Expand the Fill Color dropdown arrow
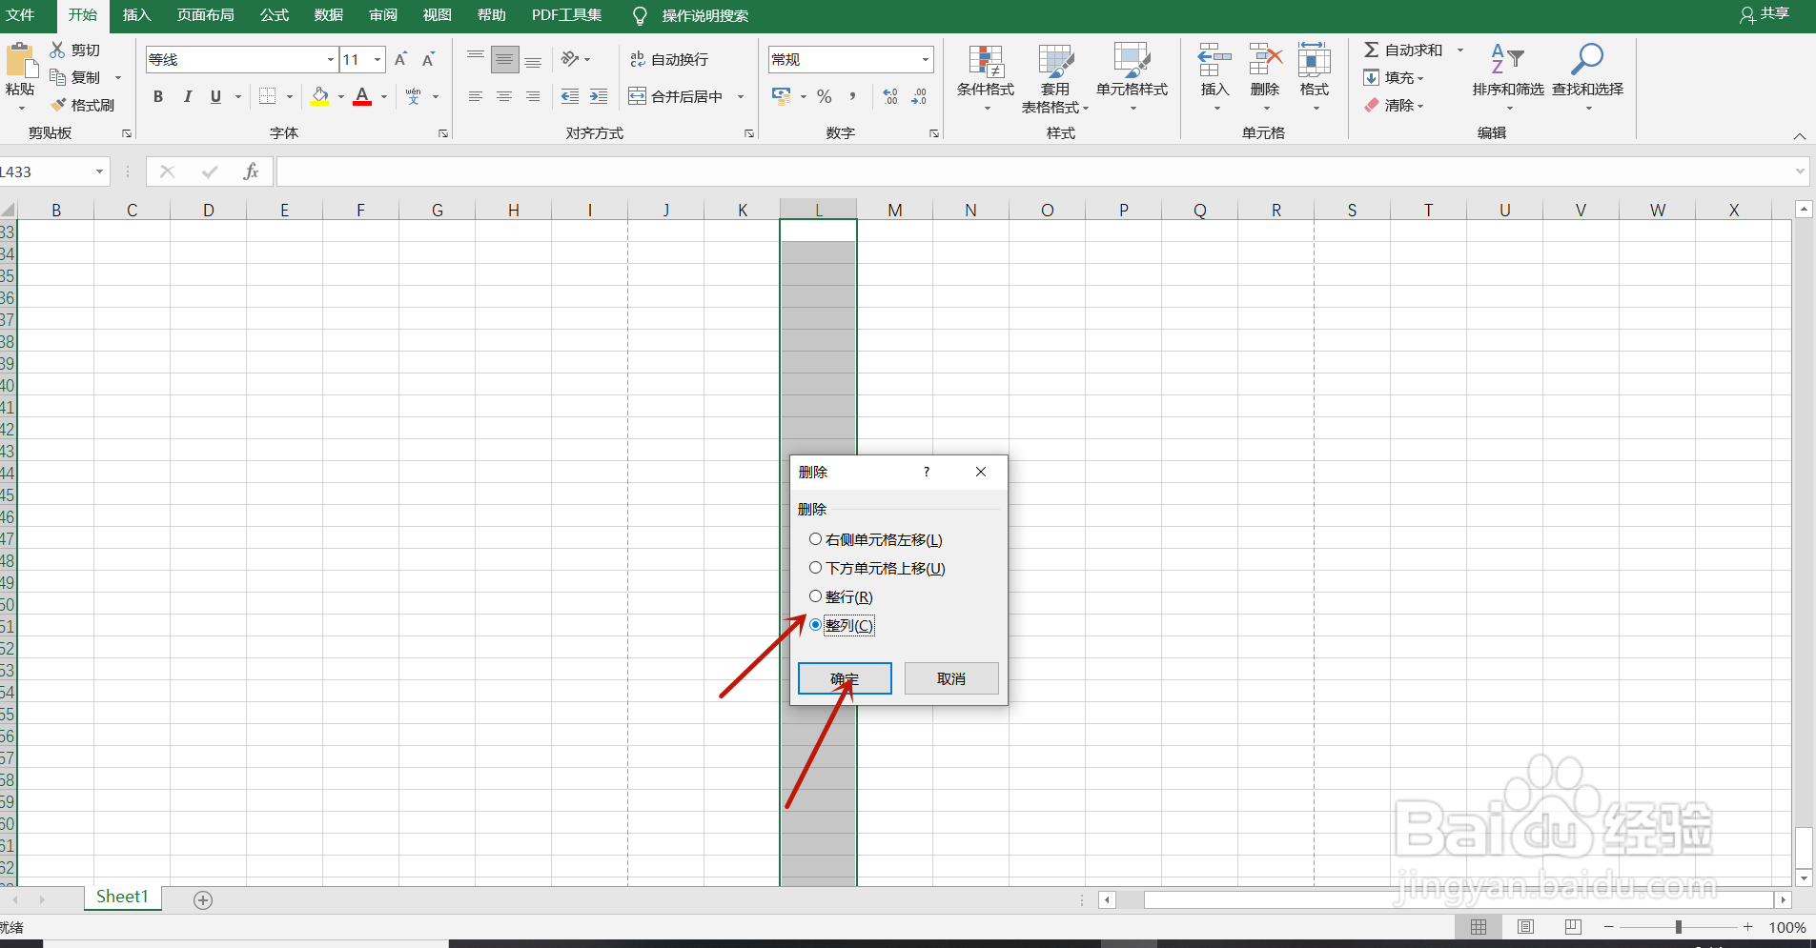 click(341, 96)
